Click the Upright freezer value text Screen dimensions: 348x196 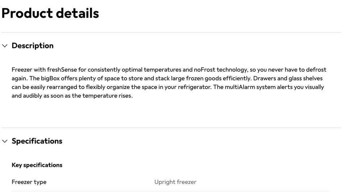(175, 182)
